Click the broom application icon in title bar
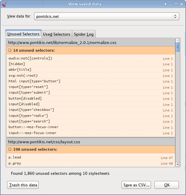The image size is (186, 195). point(4,4)
